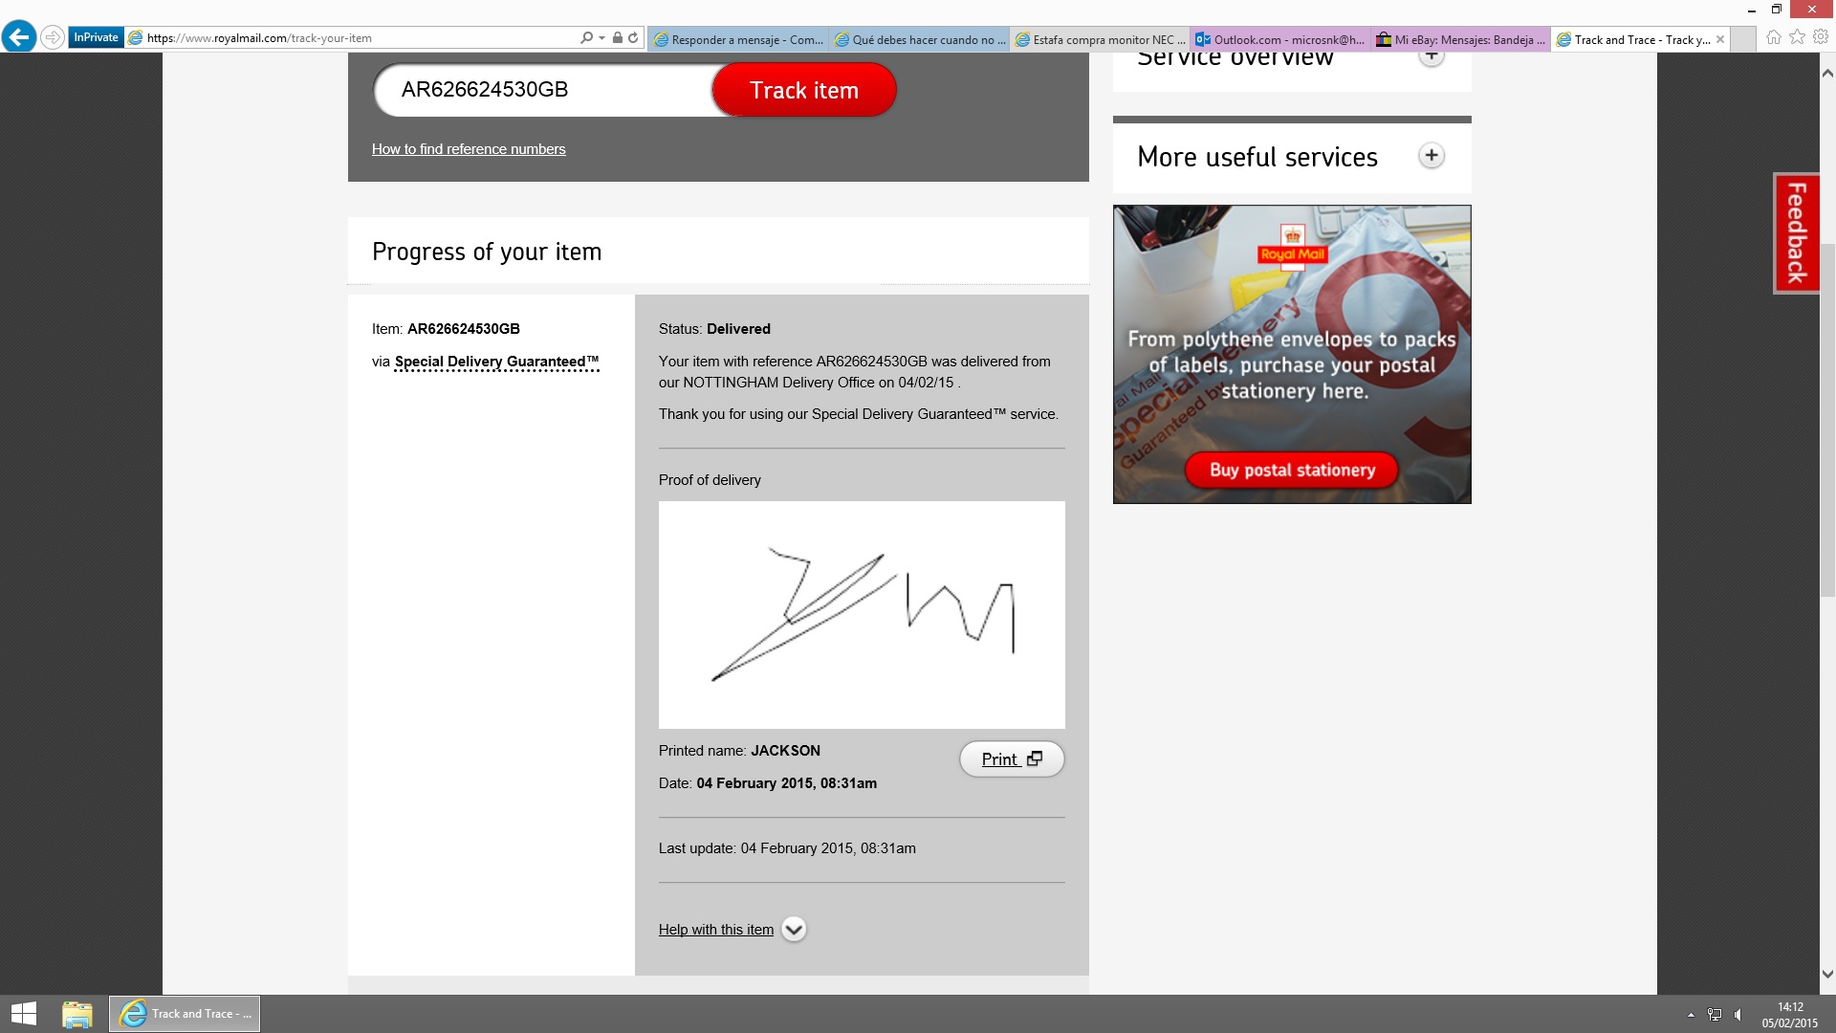Click the Print button
The image size is (1836, 1033).
pos(1011,759)
